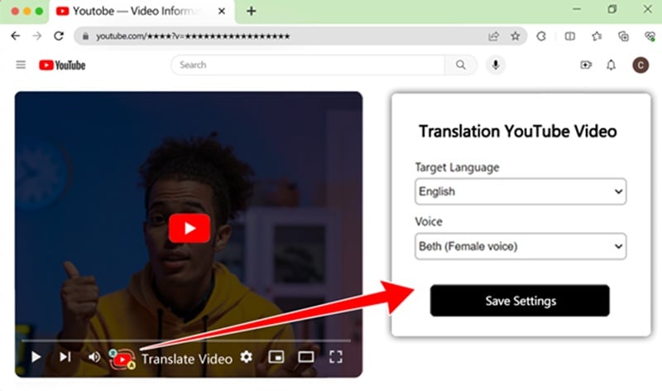This screenshot has width=662, height=391.
Task: Click the green macOS-style window dot
Action: [39, 12]
